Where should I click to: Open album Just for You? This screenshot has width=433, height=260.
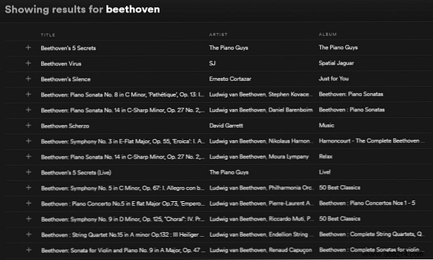tap(333, 79)
